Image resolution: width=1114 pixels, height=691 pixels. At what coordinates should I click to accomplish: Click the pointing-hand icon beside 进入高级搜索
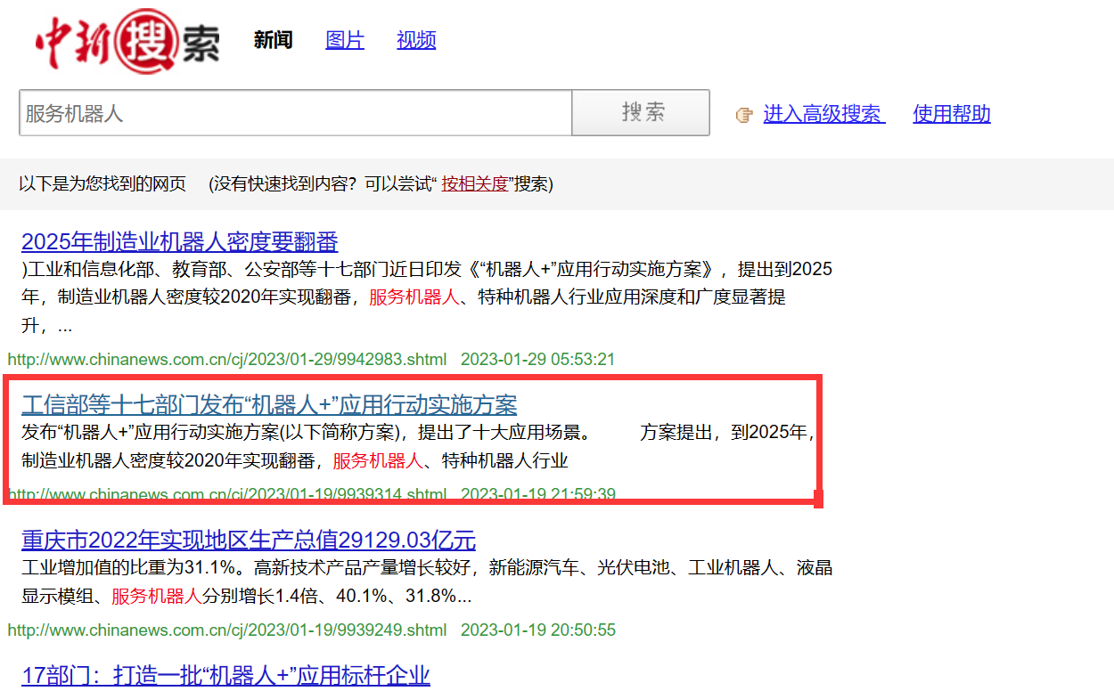[744, 115]
